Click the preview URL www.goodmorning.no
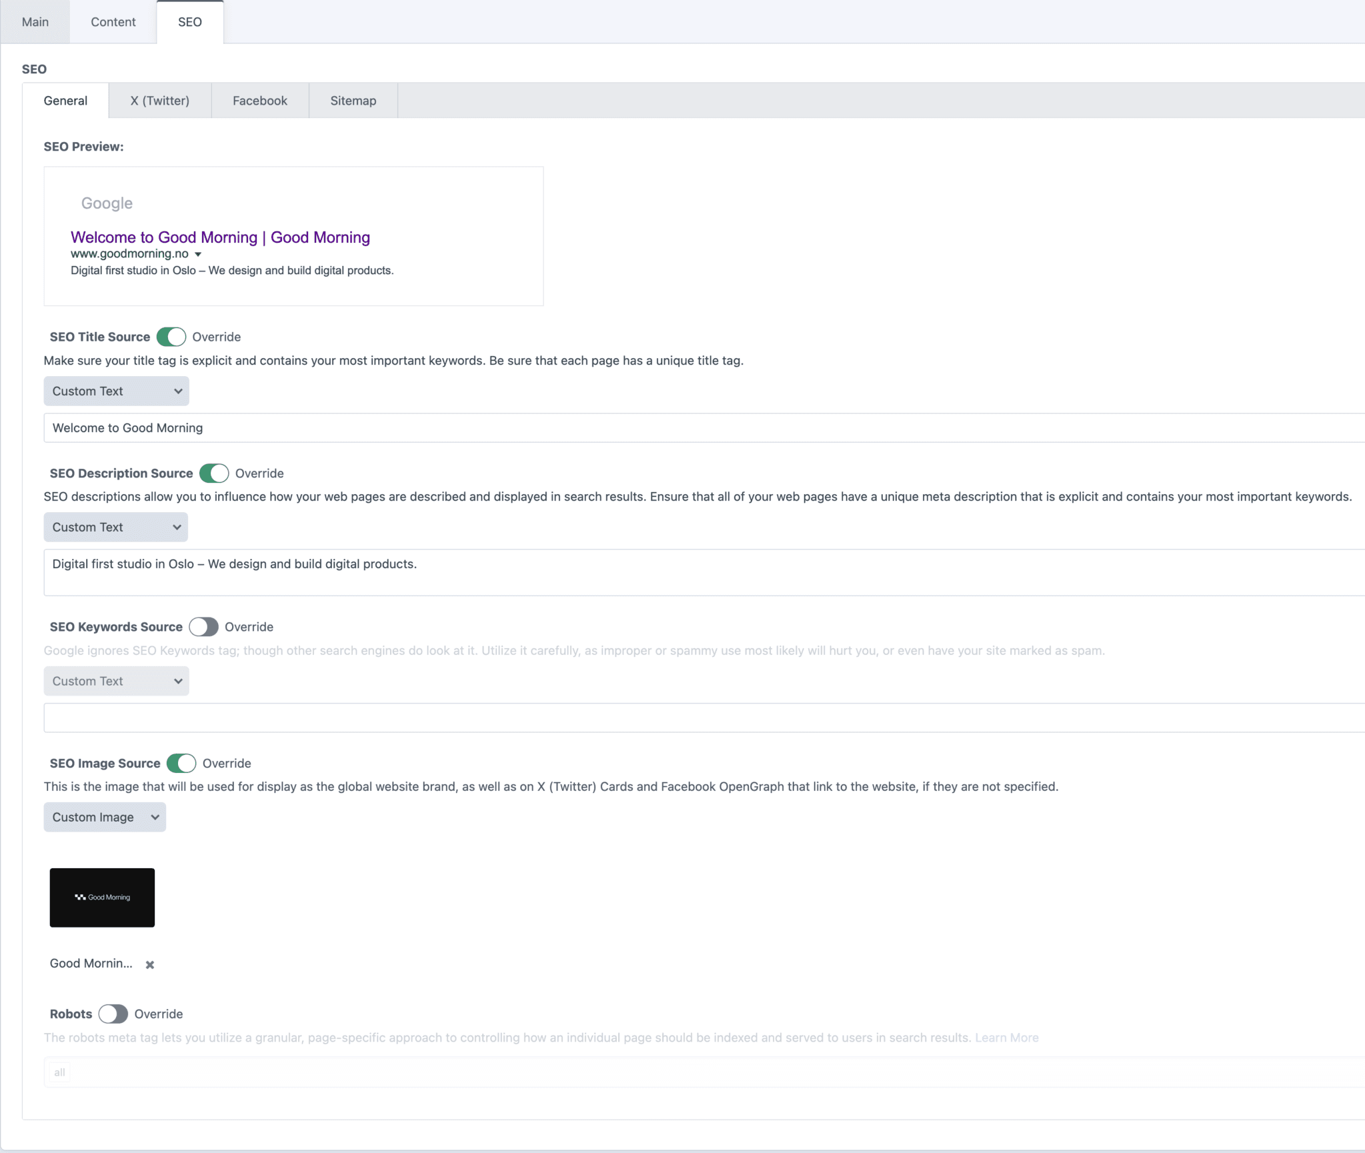Viewport: 1365px width, 1153px height. [129, 253]
